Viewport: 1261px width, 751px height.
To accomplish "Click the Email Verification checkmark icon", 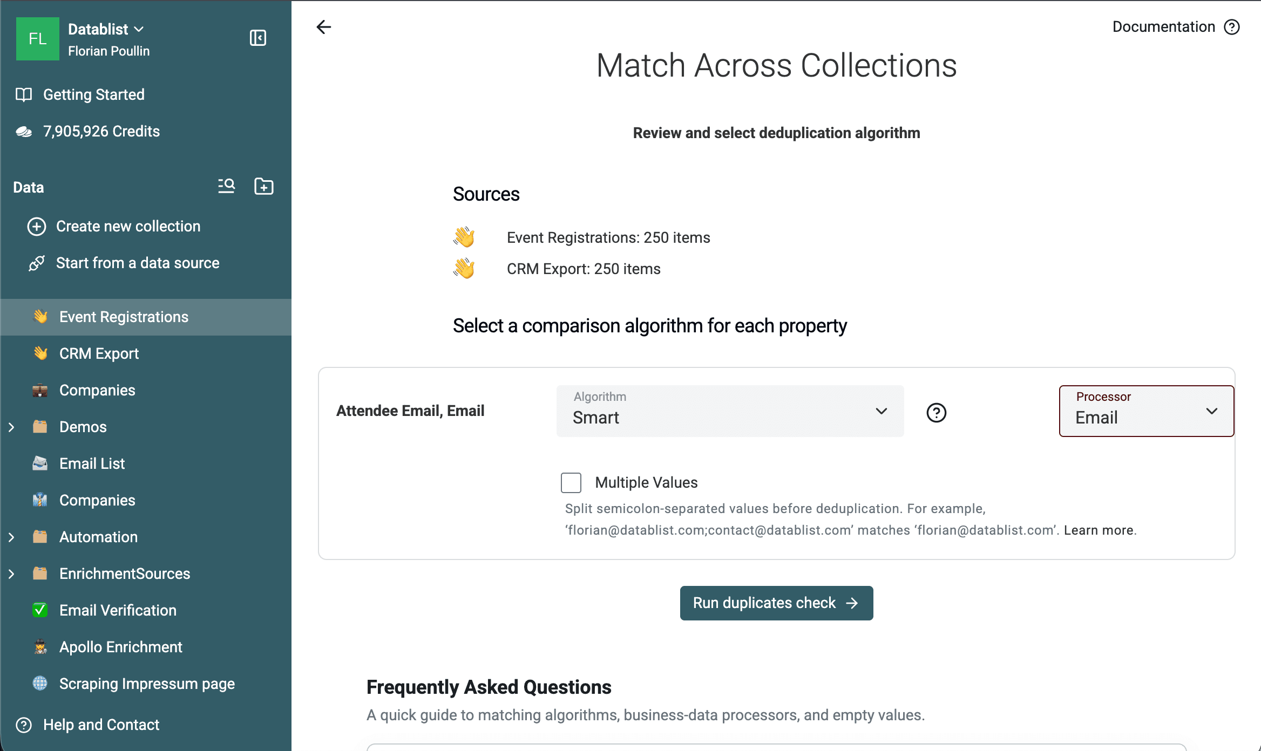I will coord(40,610).
